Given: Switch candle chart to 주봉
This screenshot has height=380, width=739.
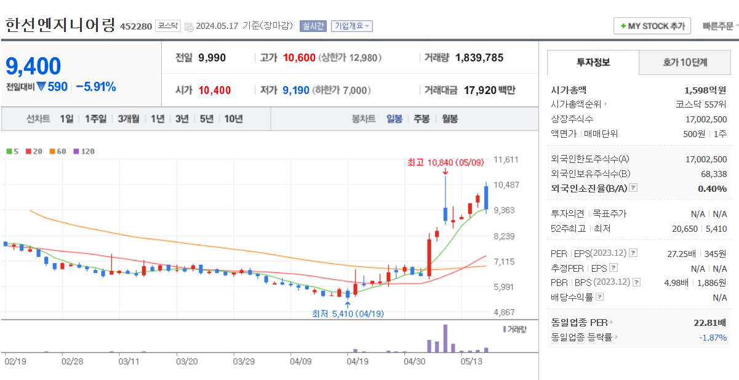Looking at the screenshot, I should point(421,119).
